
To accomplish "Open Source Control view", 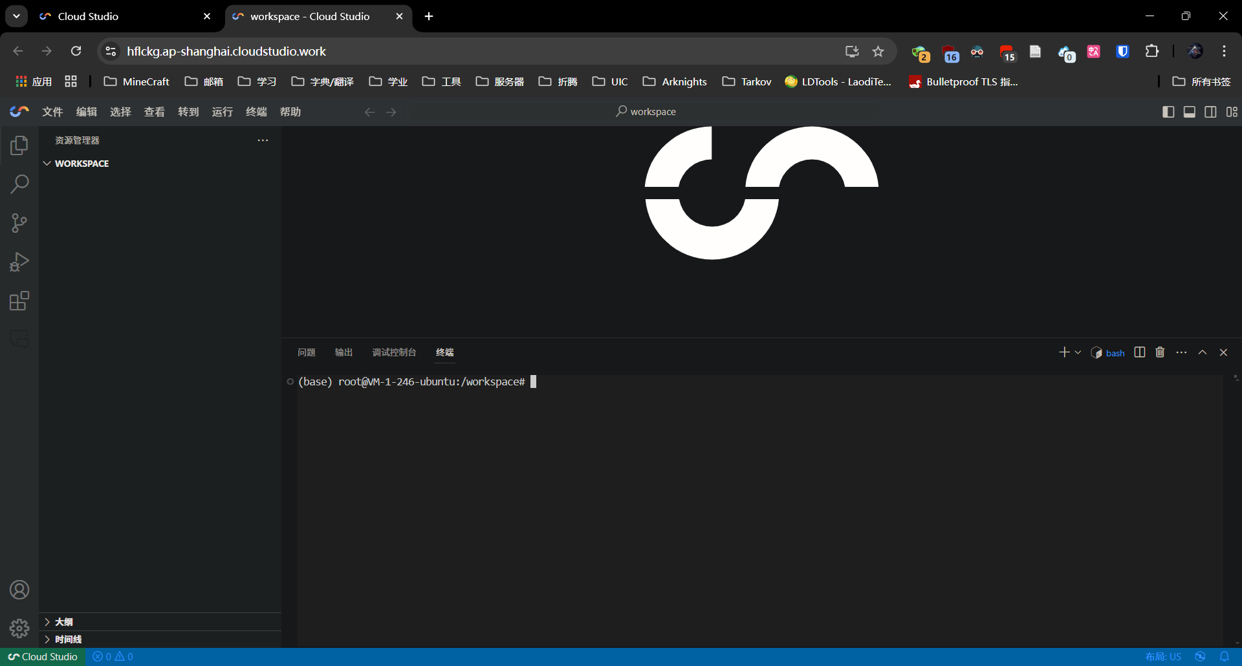I will pos(19,223).
